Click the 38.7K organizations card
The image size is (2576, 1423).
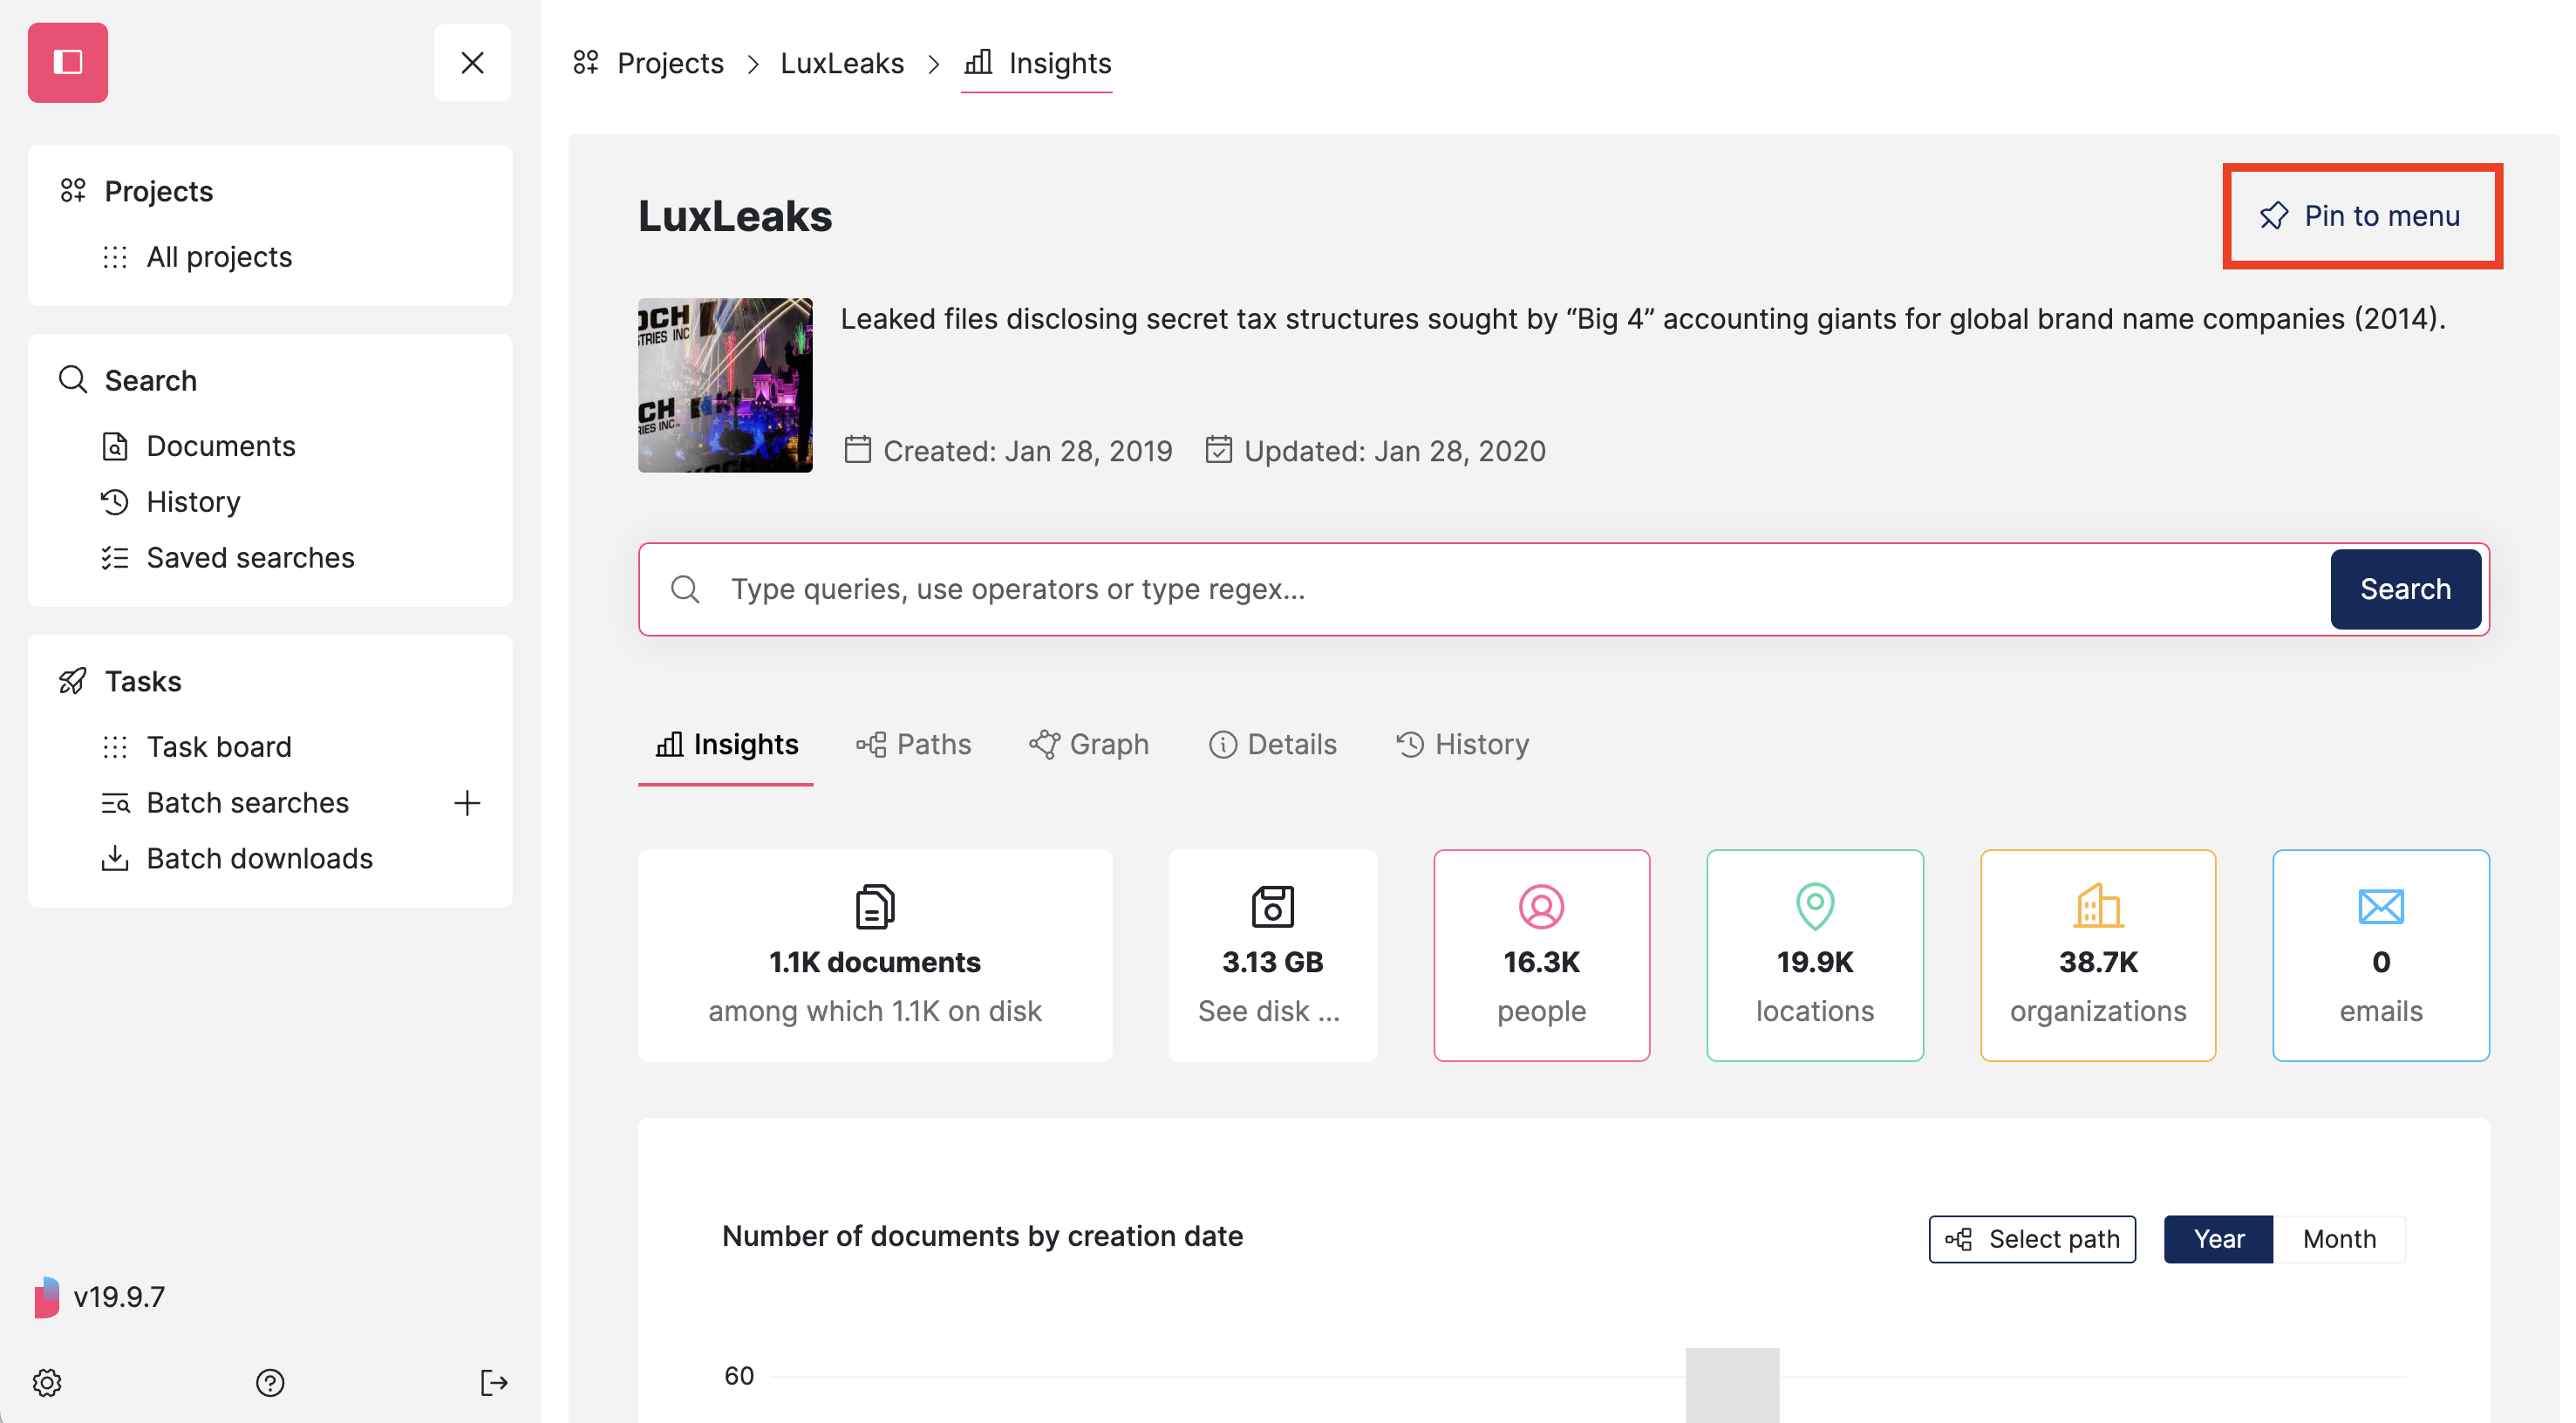2098,955
